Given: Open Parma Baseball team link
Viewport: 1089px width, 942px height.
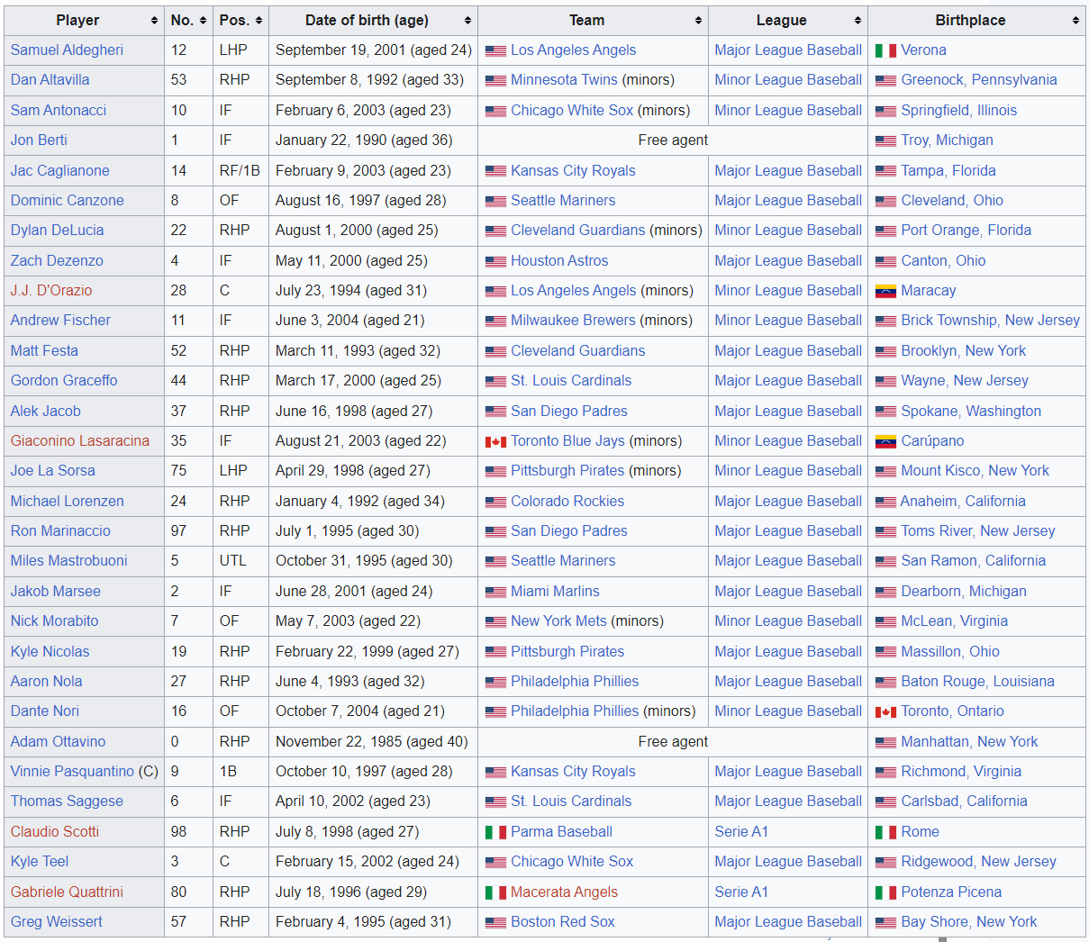Looking at the screenshot, I should 561,832.
